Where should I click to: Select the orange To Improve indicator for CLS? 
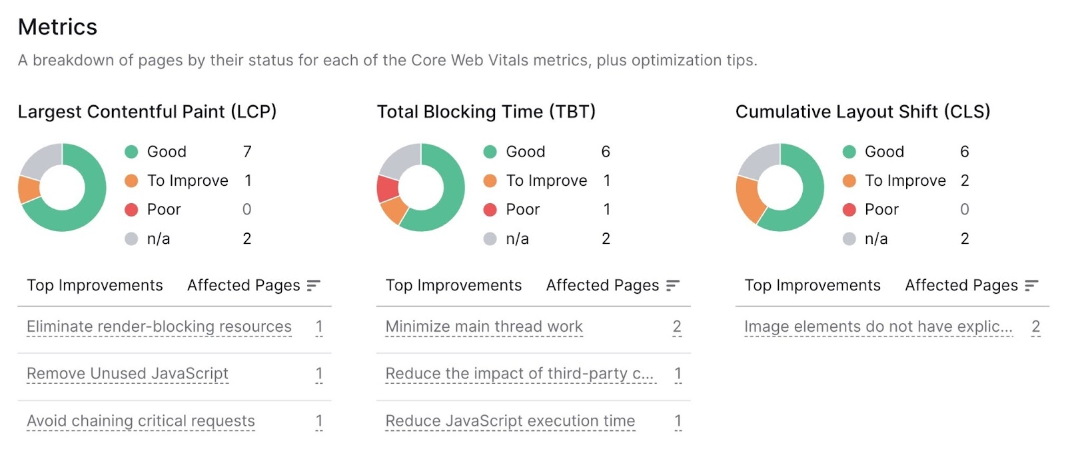pos(849,180)
